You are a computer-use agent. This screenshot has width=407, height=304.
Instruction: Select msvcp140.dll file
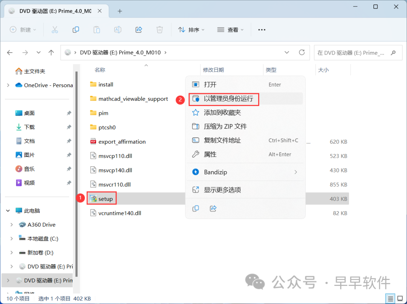(x=111, y=170)
